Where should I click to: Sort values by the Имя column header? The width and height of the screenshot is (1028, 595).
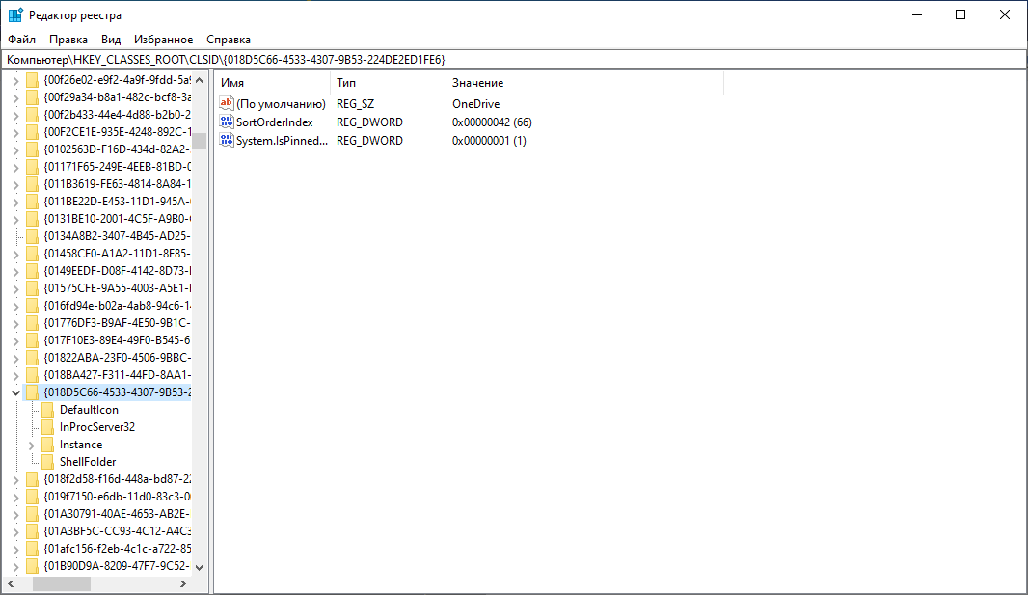(x=270, y=83)
